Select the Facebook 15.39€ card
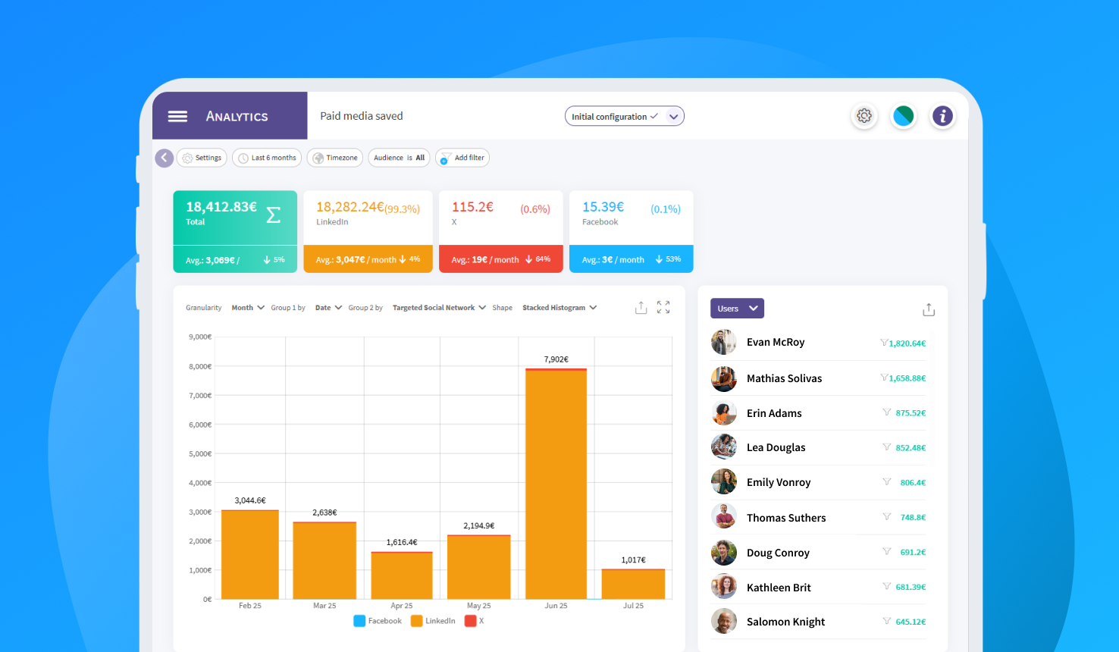The width and height of the screenshot is (1119, 652). pyautogui.click(x=631, y=231)
